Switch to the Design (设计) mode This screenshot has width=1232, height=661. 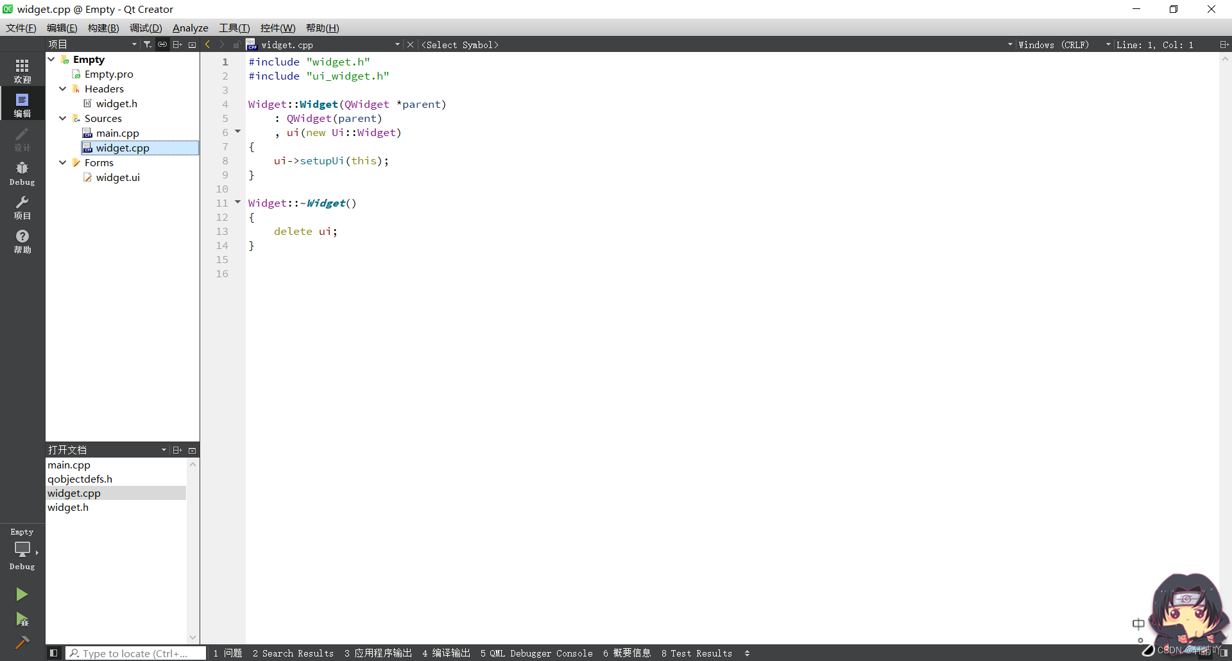22,139
